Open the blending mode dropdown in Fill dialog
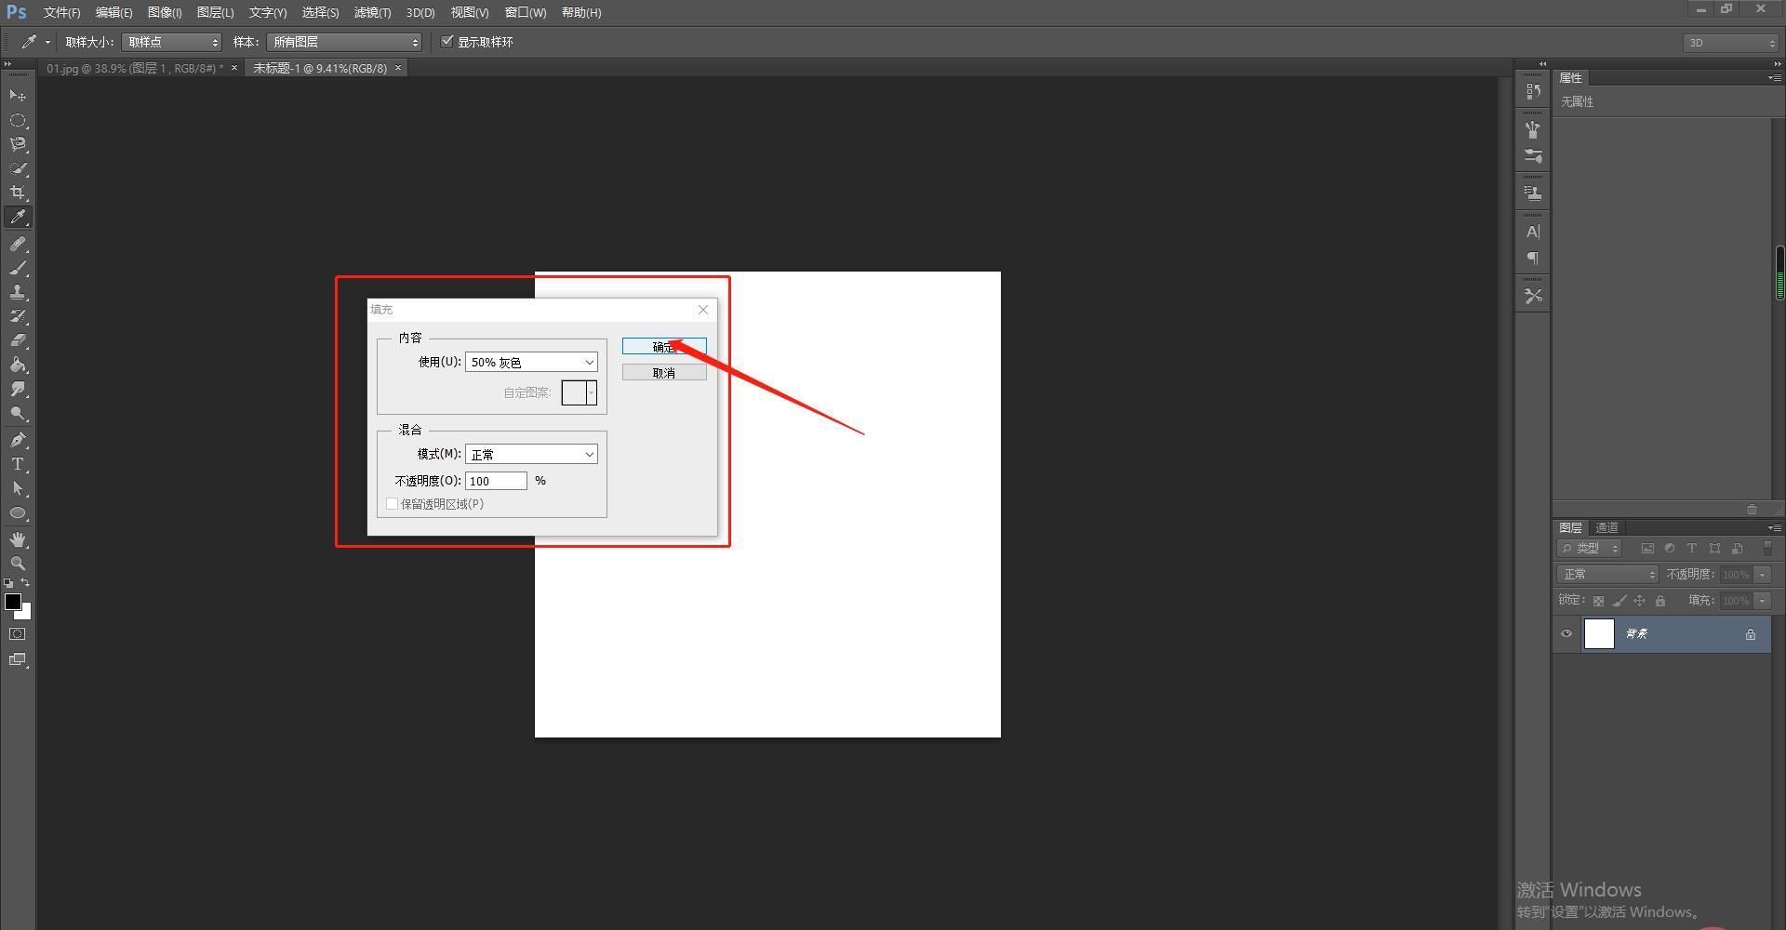Viewport: 1786px width, 930px height. (x=531, y=454)
